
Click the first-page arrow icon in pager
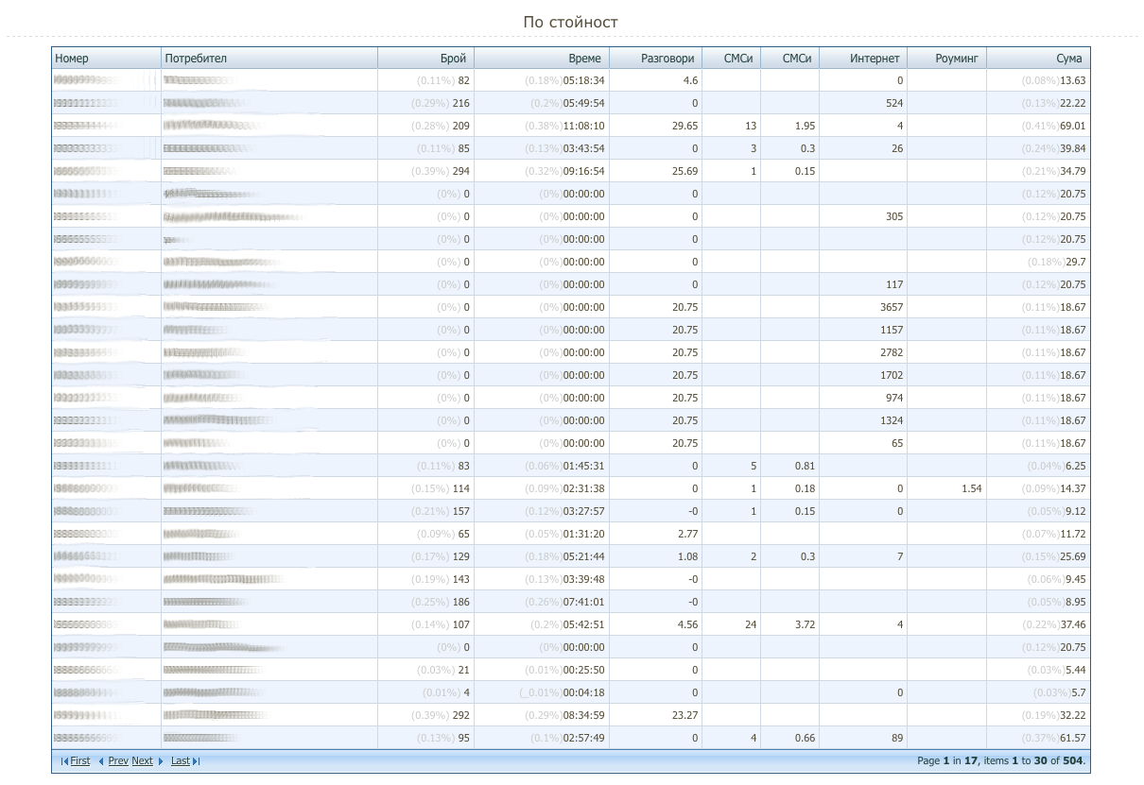(64, 761)
